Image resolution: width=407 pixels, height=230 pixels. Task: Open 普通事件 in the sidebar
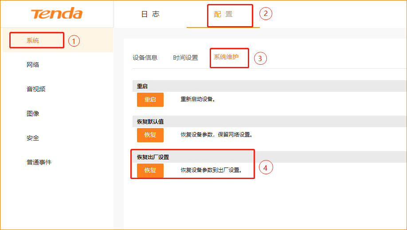tap(39, 162)
